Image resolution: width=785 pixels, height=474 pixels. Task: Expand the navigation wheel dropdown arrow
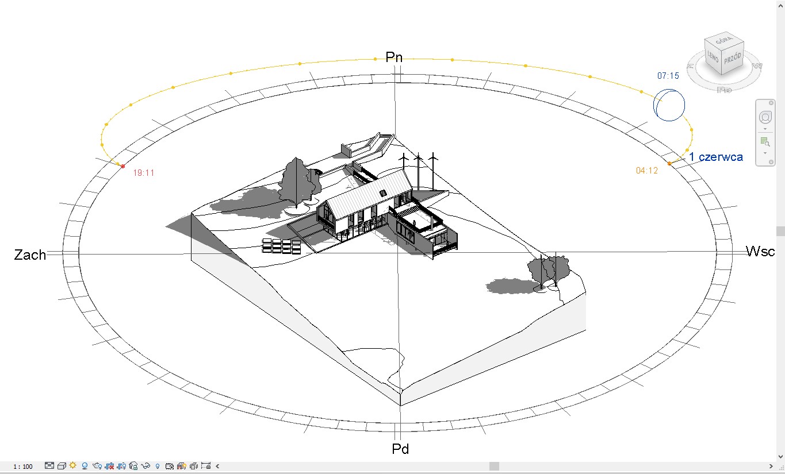(765, 129)
